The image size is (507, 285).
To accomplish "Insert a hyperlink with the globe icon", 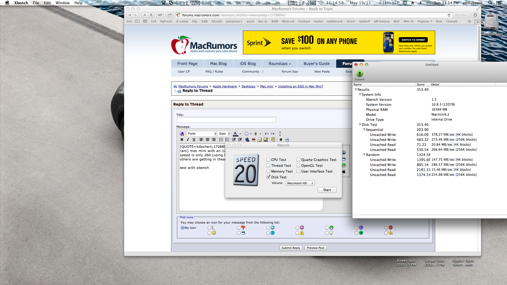I will click(247, 140).
